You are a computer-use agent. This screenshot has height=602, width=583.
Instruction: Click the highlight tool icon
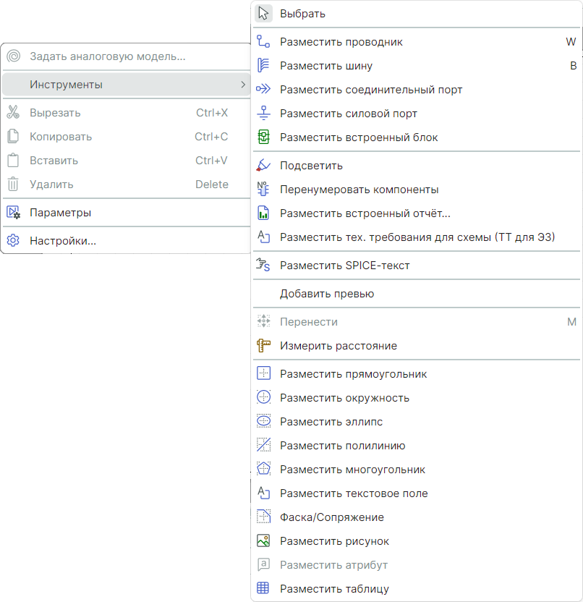pyautogui.click(x=263, y=166)
